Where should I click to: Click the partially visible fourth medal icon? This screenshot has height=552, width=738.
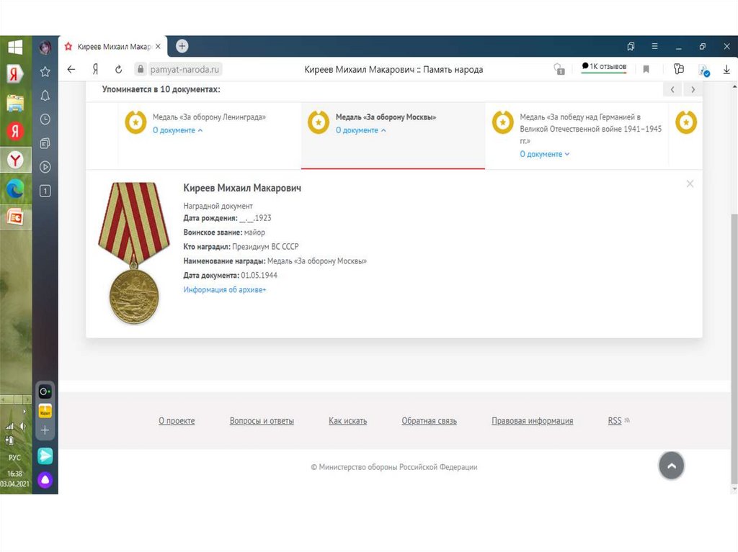coord(686,122)
